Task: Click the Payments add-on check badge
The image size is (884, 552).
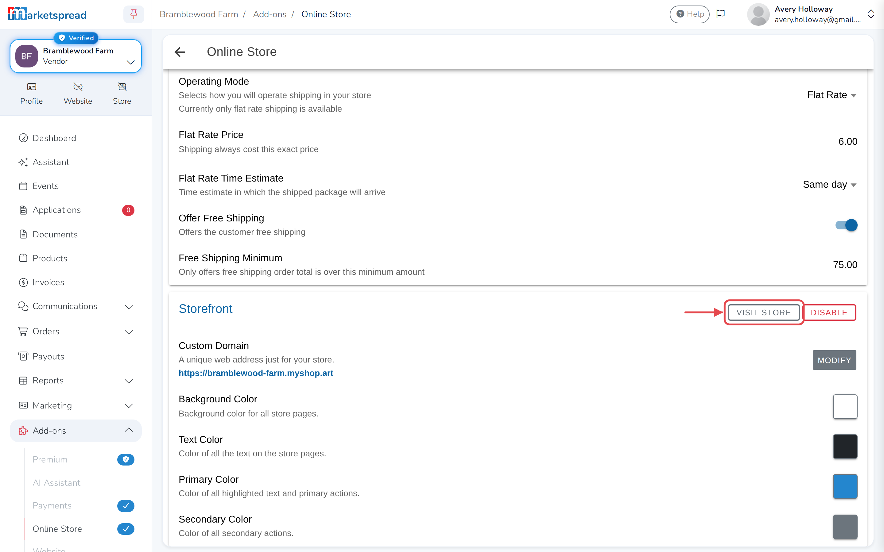Action: coord(126,506)
